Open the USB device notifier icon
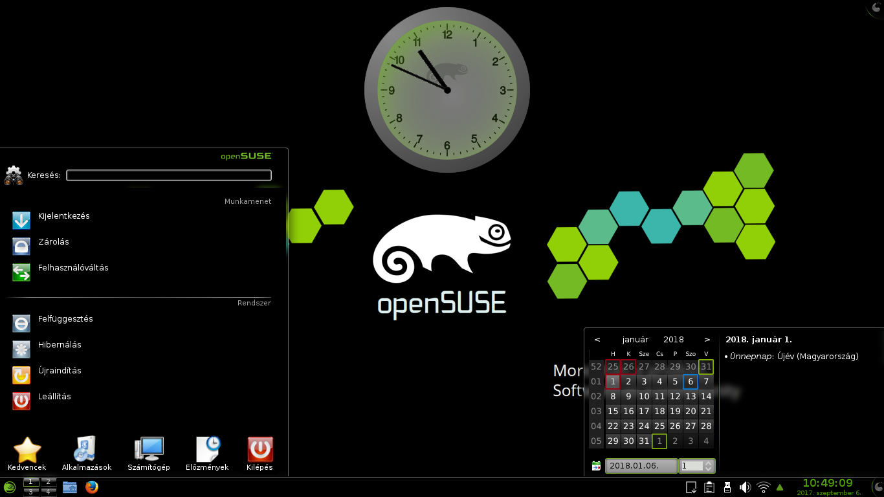Image resolution: width=884 pixels, height=497 pixels. [x=727, y=487]
